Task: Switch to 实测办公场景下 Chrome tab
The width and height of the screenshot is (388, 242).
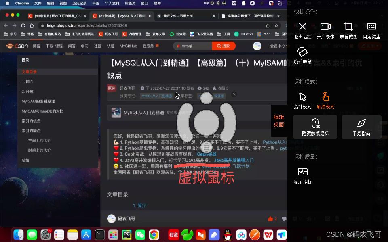Action: point(250,16)
